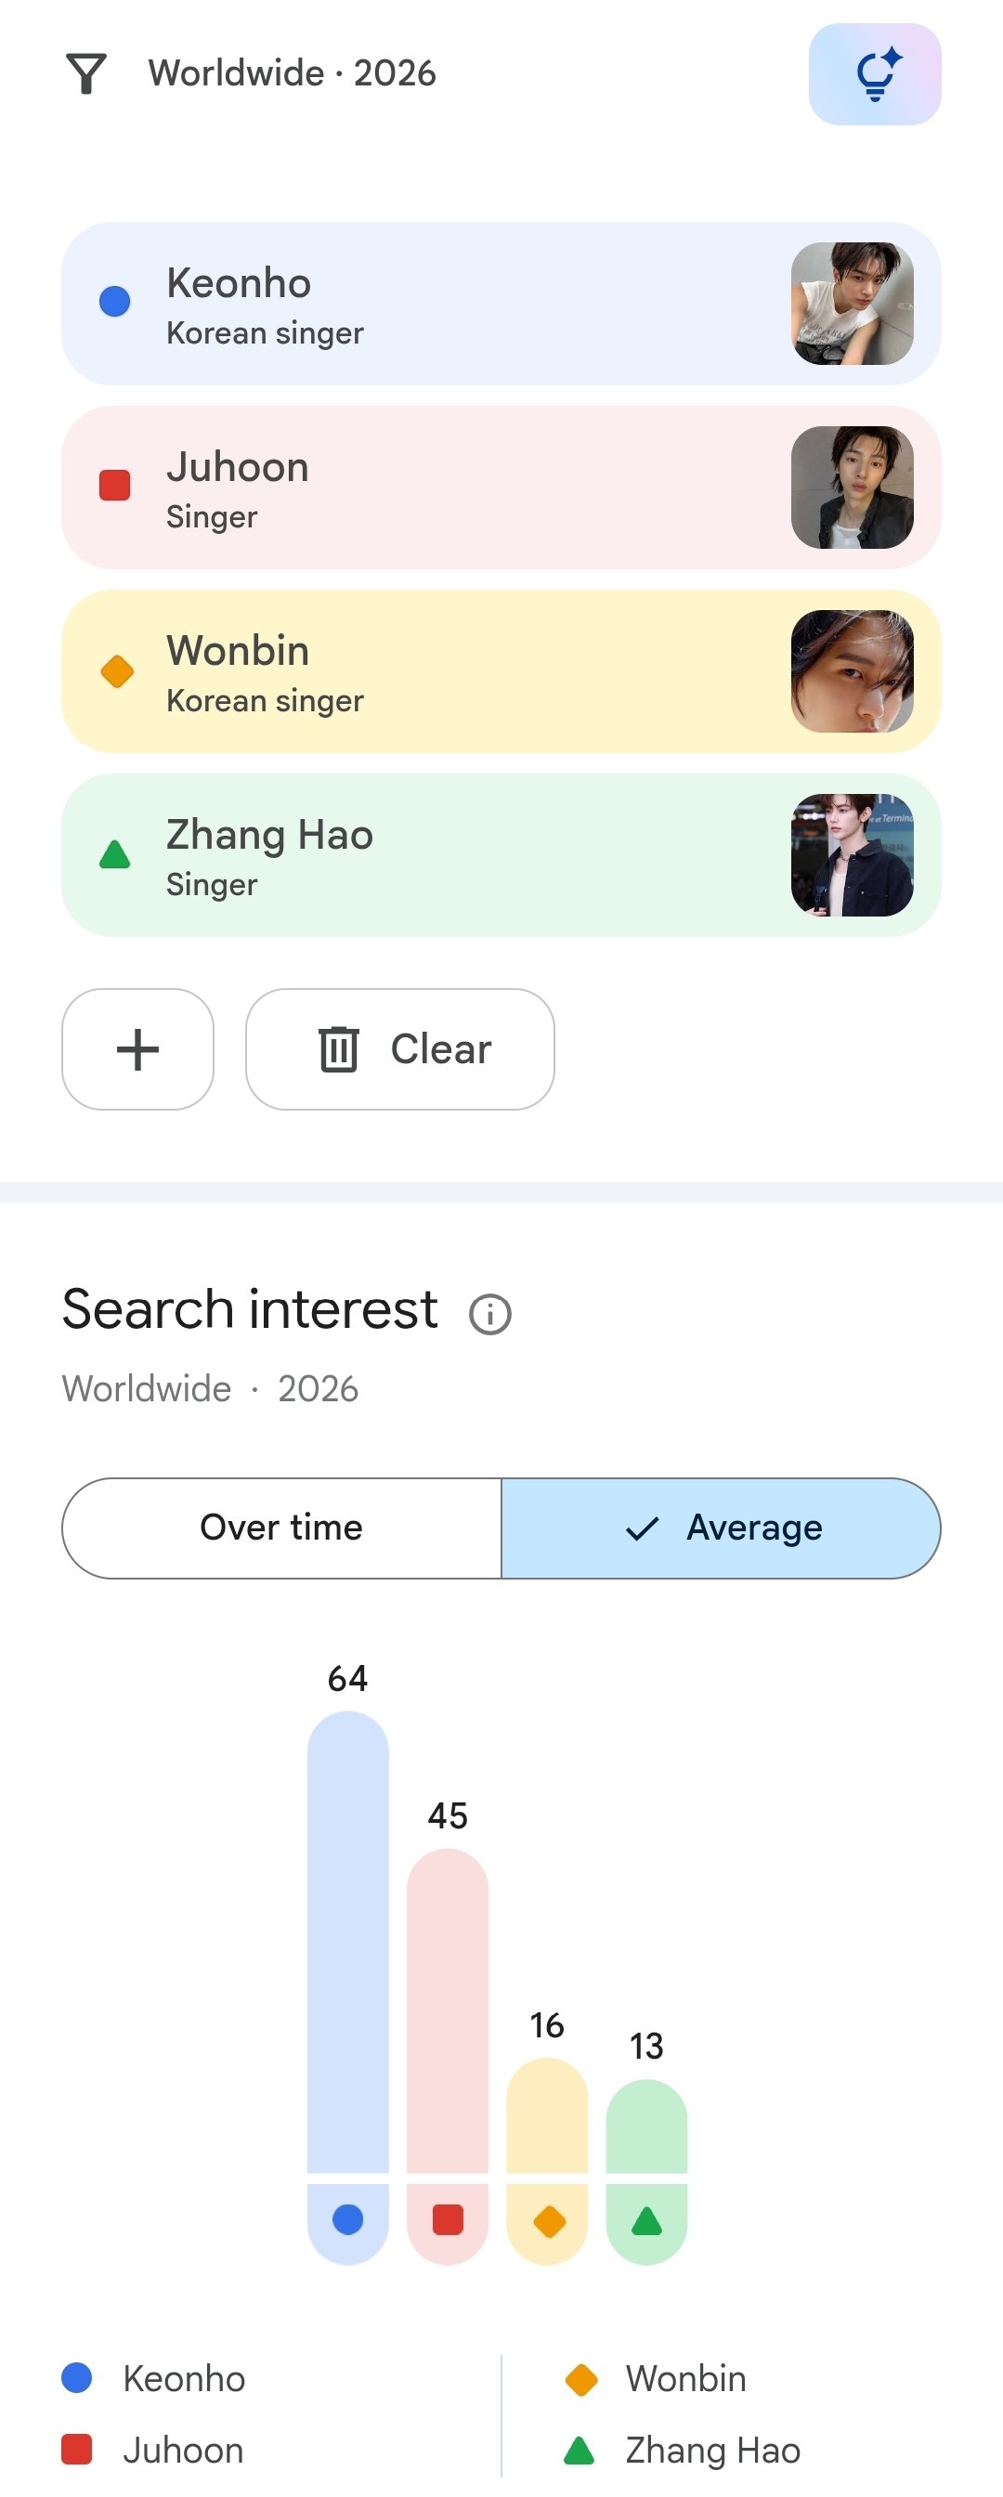Select the green triangle icon under the 13 bar
The image size is (1003, 2497).
(x=646, y=2219)
